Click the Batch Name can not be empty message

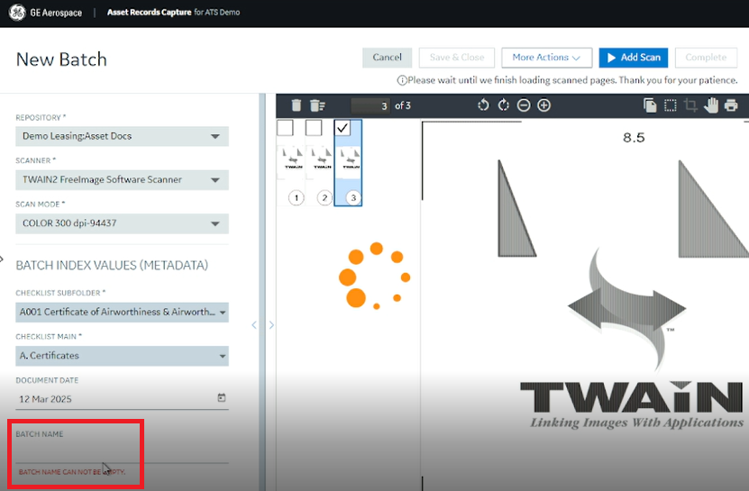(x=71, y=472)
